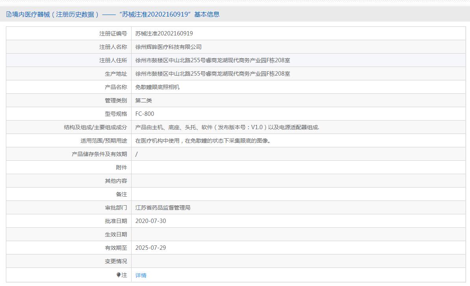The width and height of the screenshot is (470, 286).
Task: Click the approval department 江苏省药品监督管理局
Action: tap(163, 208)
